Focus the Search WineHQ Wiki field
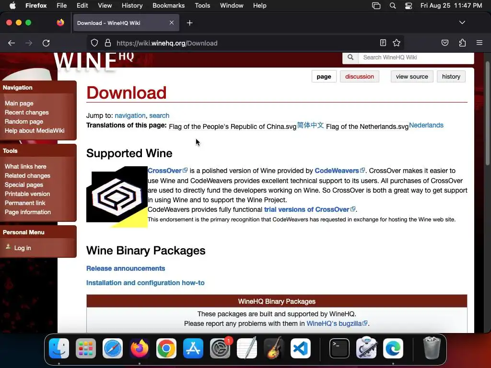 point(416,57)
